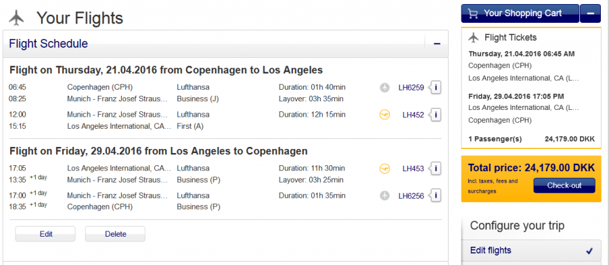
Task: Collapse the Flight Schedule panel
Action: [x=436, y=44]
